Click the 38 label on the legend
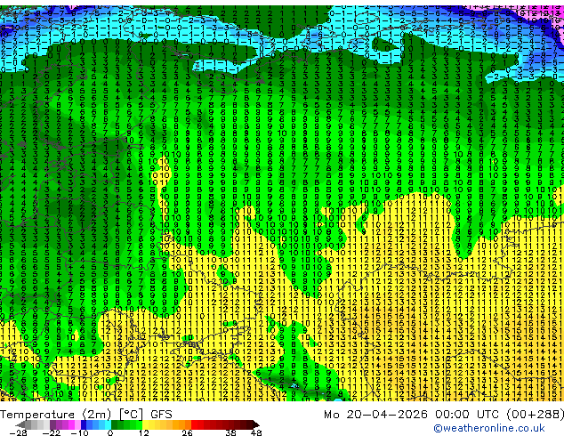Screen dimensions: 564x436 pos(230,432)
